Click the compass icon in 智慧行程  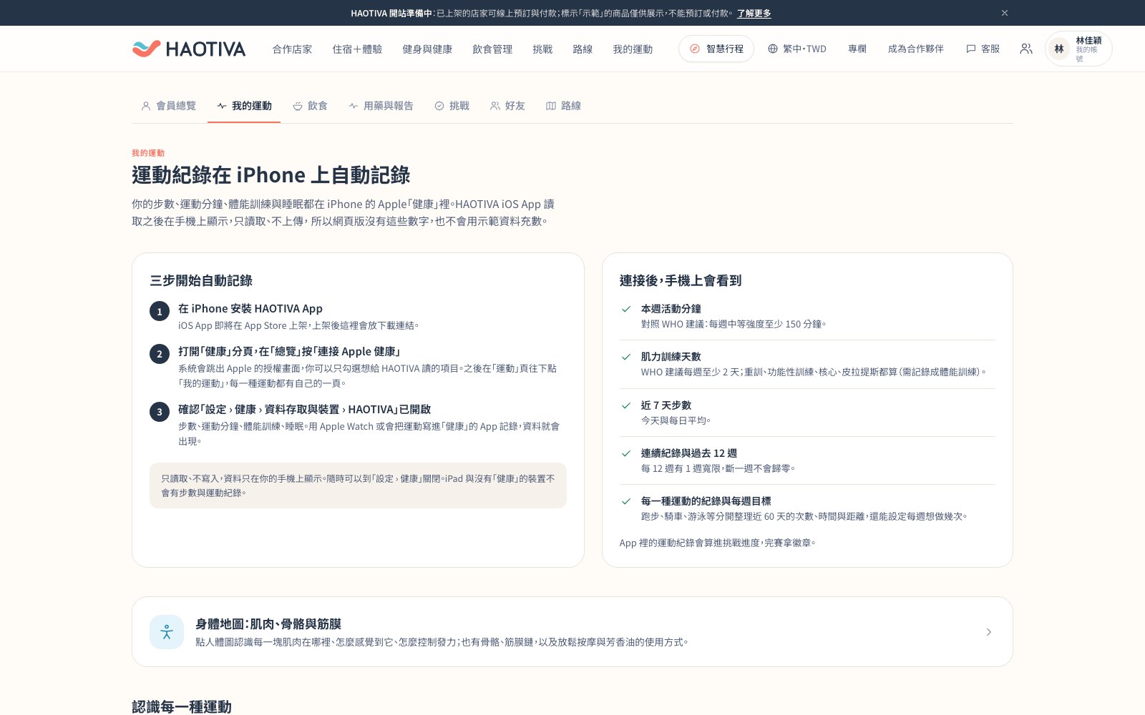pos(695,49)
